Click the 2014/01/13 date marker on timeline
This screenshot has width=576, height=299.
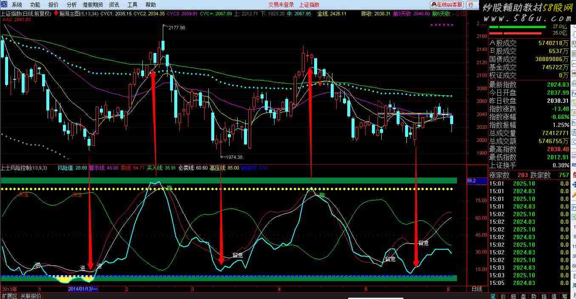(83, 289)
